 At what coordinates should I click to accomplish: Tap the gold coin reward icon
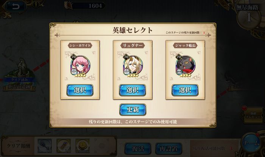pos(83,146)
